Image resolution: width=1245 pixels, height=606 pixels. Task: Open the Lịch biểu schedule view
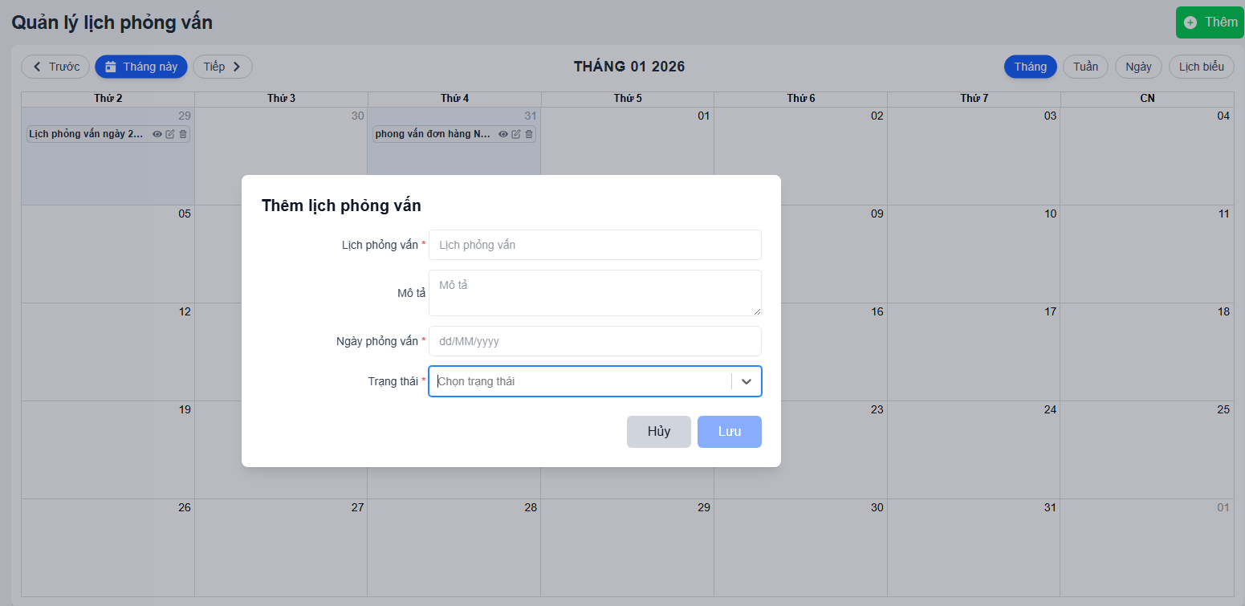pos(1201,67)
